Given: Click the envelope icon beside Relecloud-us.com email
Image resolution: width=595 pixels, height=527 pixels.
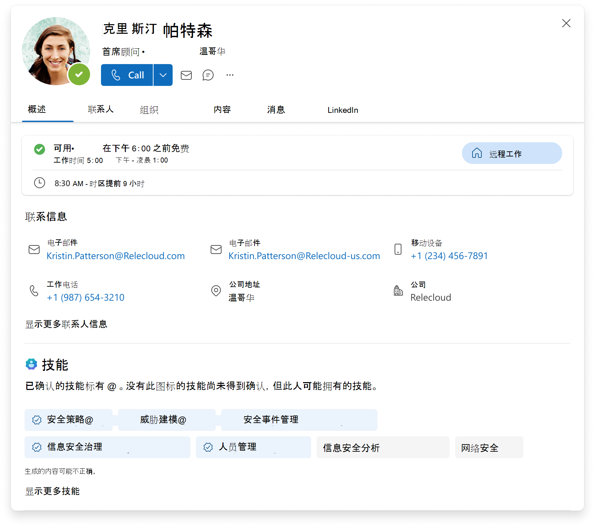Looking at the screenshot, I should [x=216, y=250].
